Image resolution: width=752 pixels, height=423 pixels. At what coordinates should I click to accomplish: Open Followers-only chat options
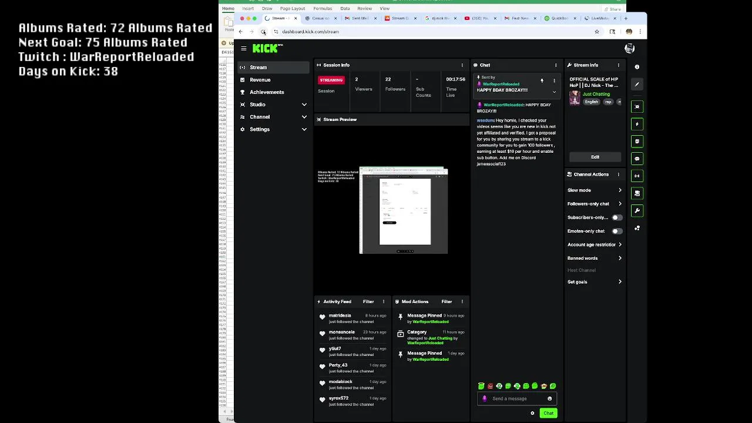595,204
